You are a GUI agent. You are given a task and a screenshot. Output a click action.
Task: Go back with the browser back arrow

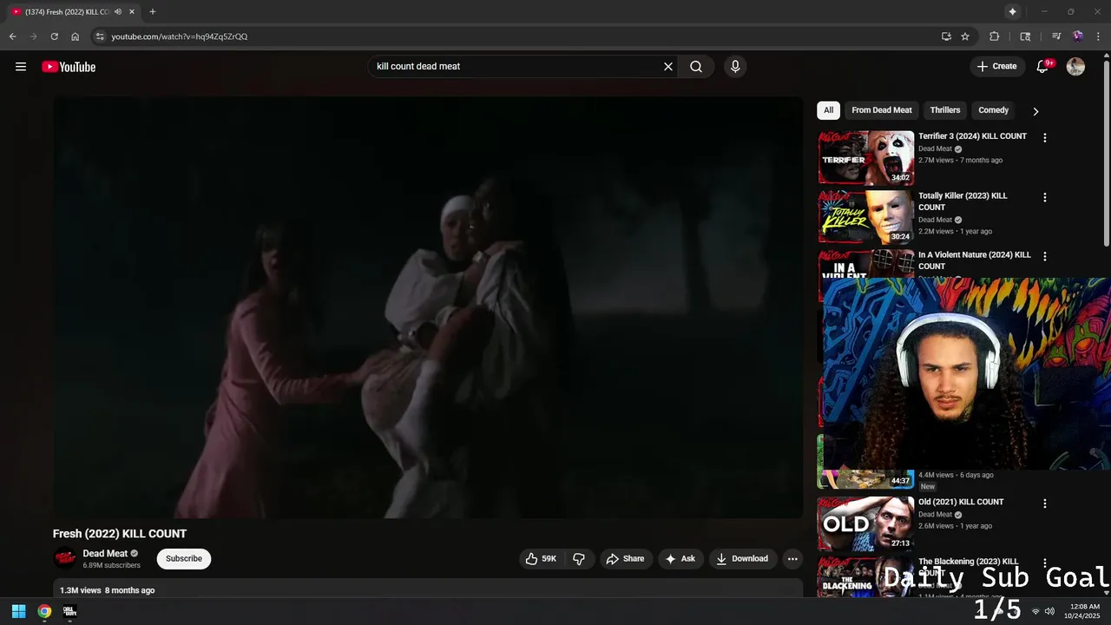click(x=12, y=36)
